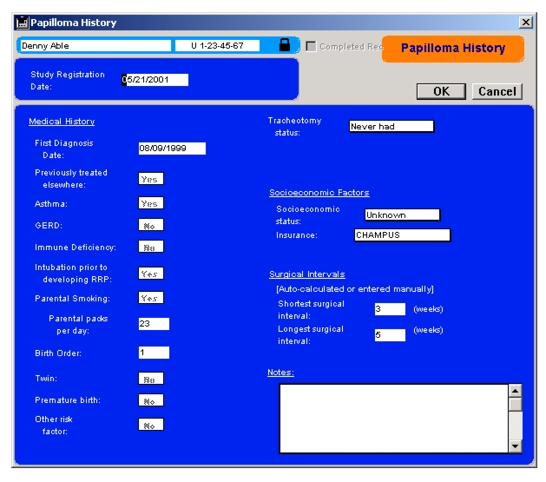Click the Shortest surgical interval box
This screenshot has width=546, height=482.
[390, 308]
